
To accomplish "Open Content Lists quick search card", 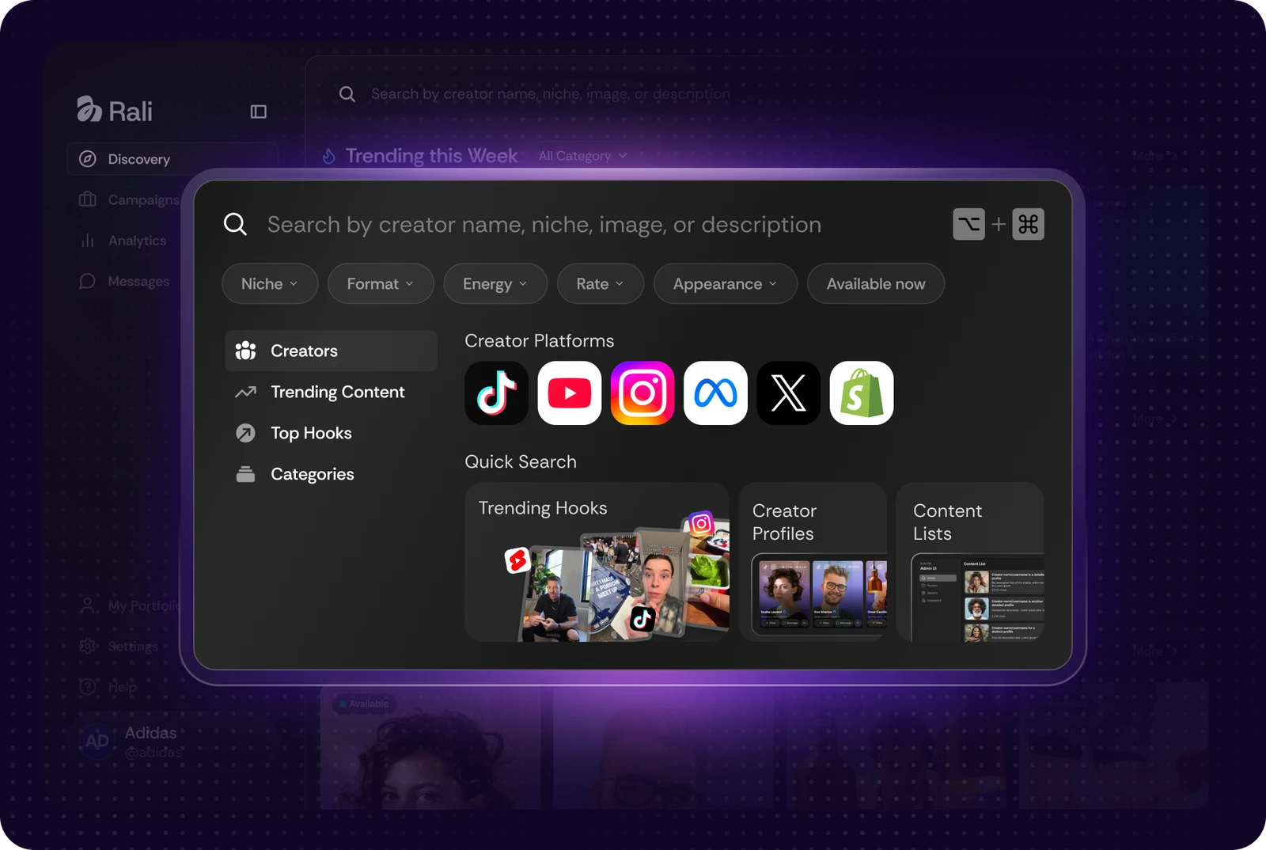I will 970,562.
